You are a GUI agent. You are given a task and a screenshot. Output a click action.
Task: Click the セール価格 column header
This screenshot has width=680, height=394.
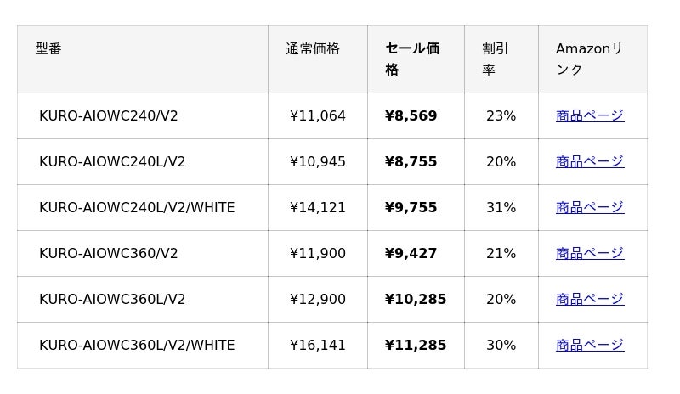pos(412,59)
